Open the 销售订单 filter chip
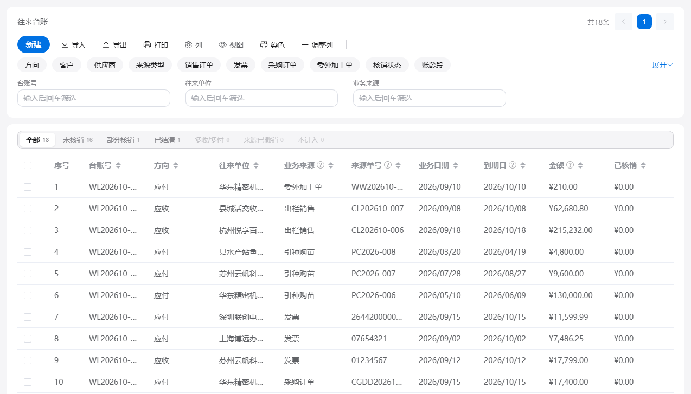 (x=199, y=65)
